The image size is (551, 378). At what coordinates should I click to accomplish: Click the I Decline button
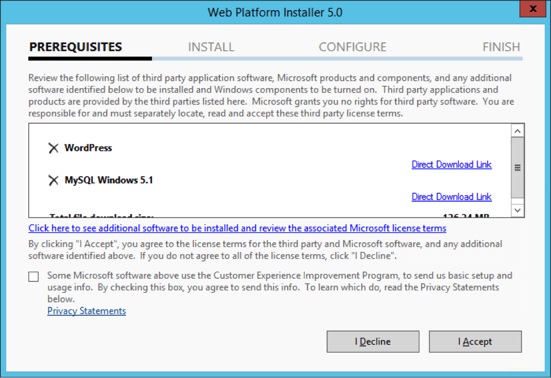372,341
